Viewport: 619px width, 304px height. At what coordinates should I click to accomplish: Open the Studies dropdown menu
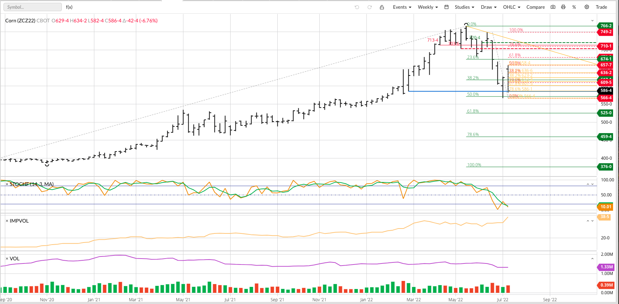(465, 7)
